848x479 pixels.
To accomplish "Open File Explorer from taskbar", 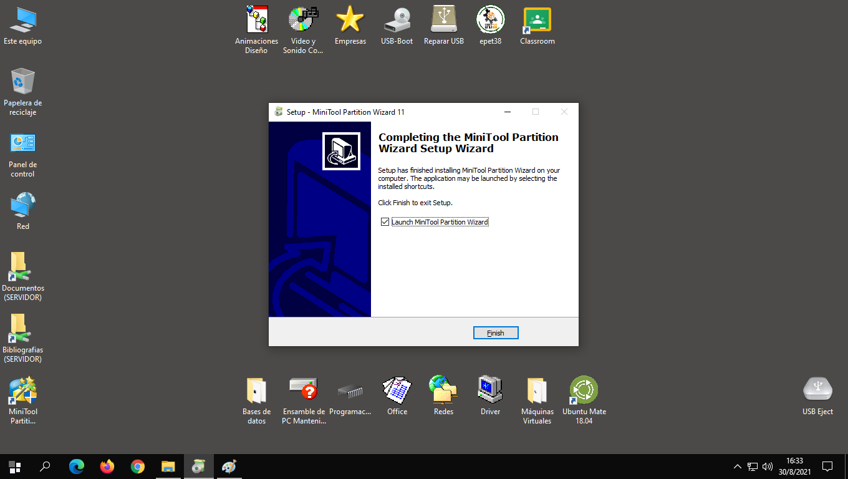I will pos(168,467).
